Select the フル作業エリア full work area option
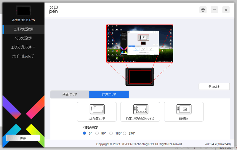Viewport: 237px width, 150px height. (97, 112)
